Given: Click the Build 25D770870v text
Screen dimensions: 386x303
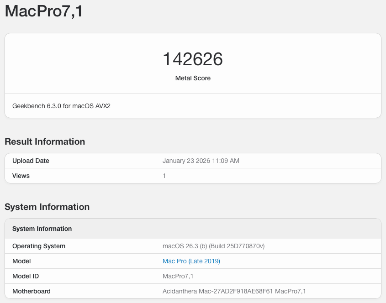Looking at the screenshot, I should pos(239,246).
